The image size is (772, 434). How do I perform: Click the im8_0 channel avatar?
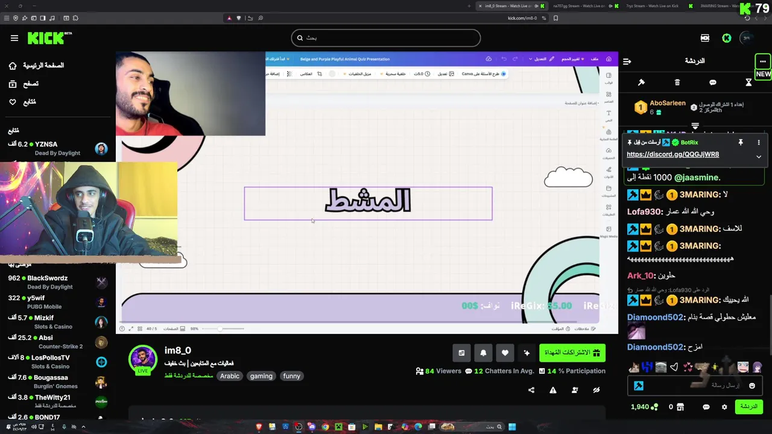pos(143,359)
